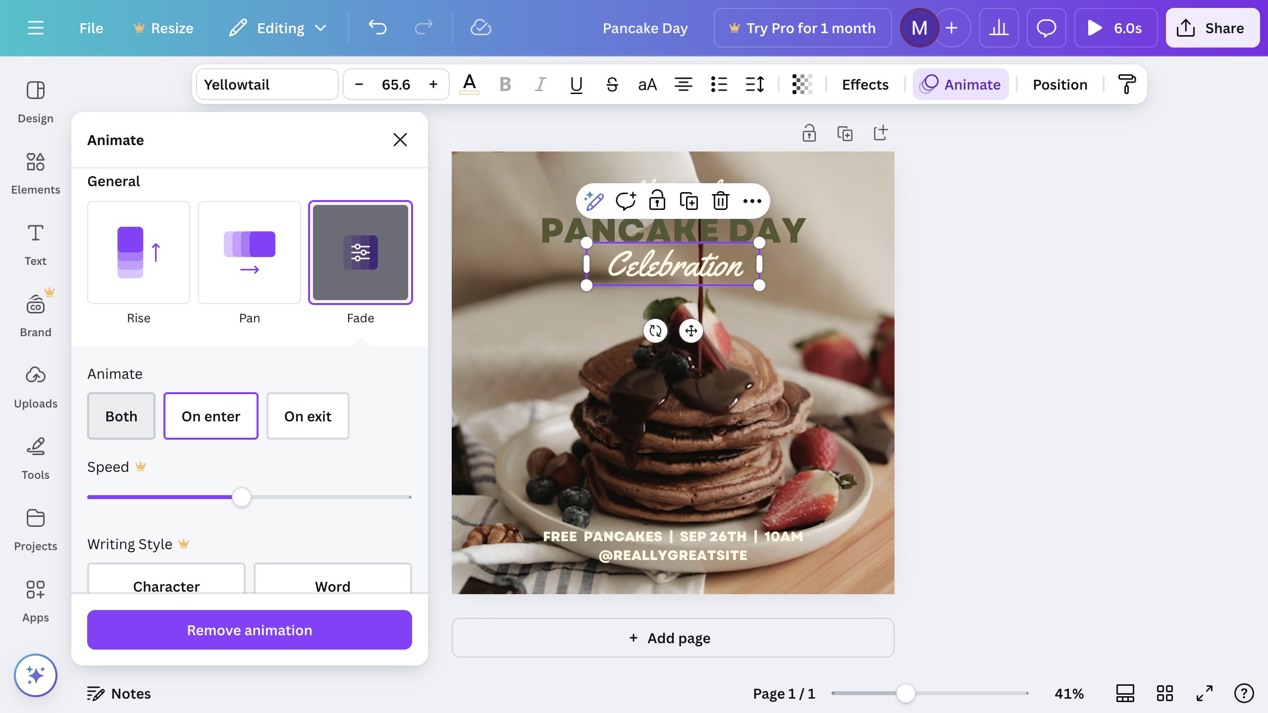Toggle bold formatting
The height and width of the screenshot is (713, 1268).
click(x=505, y=84)
